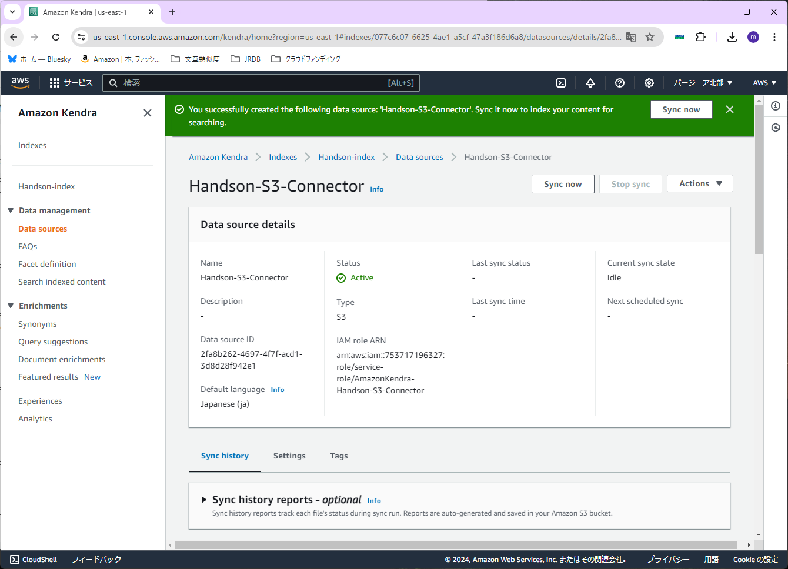Click the browser back arrow
The image size is (788, 569).
coord(14,37)
